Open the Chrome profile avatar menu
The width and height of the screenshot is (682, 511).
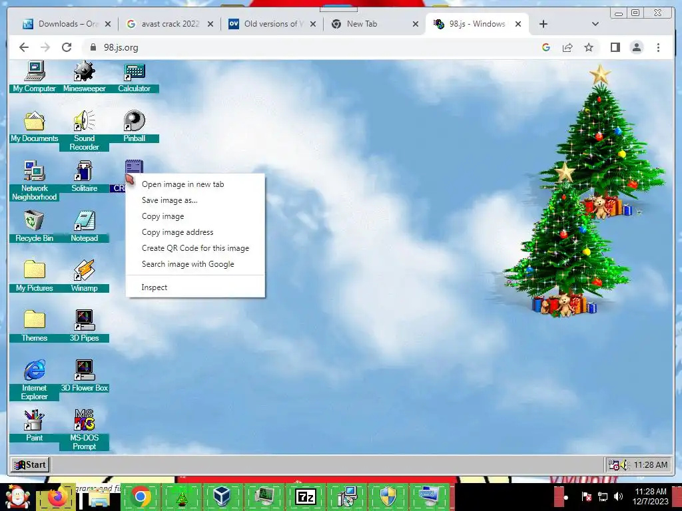click(x=636, y=47)
